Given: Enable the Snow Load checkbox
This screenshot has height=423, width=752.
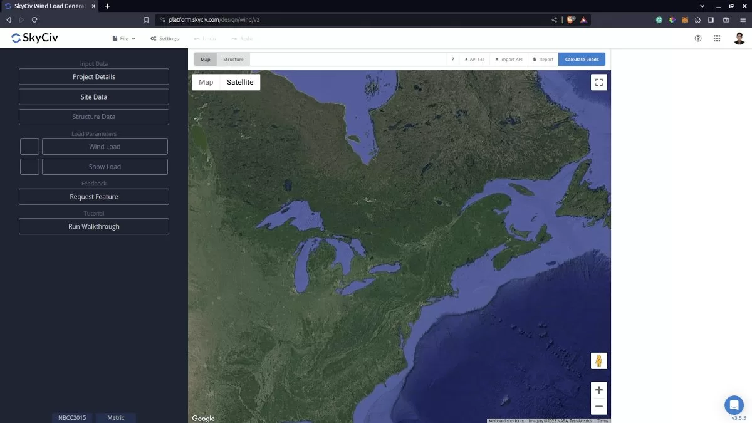Looking at the screenshot, I should pos(29,166).
